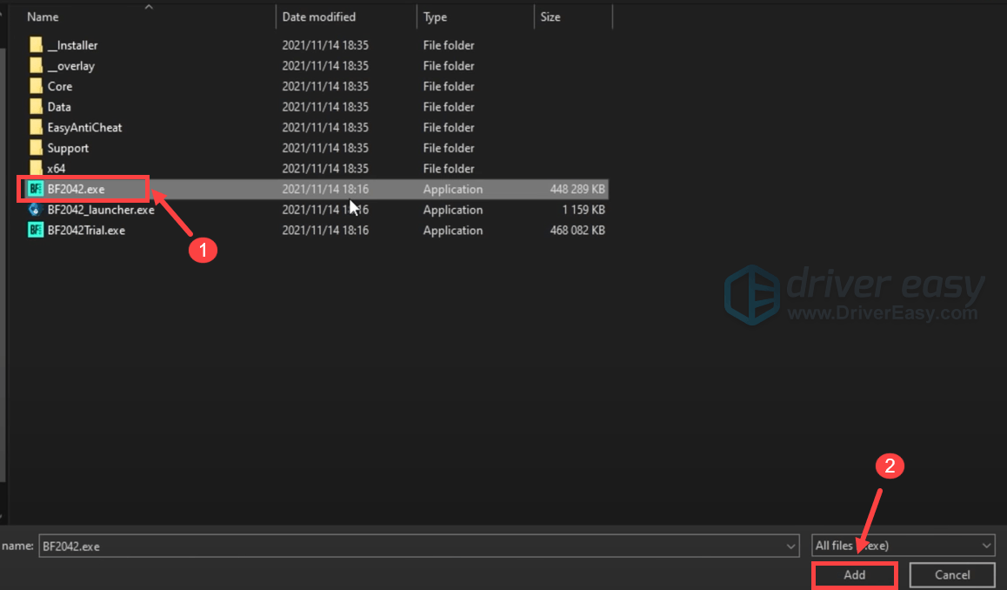Sort files by the Size column
Image resolution: width=1007 pixels, height=590 pixels.
(550, 17)
